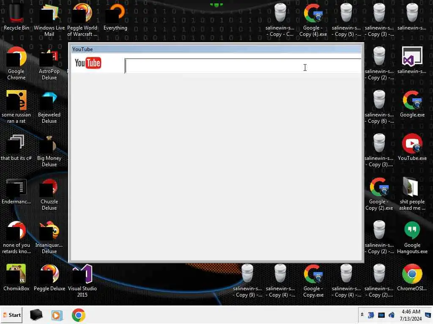
Task: Select AstroPop Deluxe desktop icon
Action: click(x=49, y=63)
